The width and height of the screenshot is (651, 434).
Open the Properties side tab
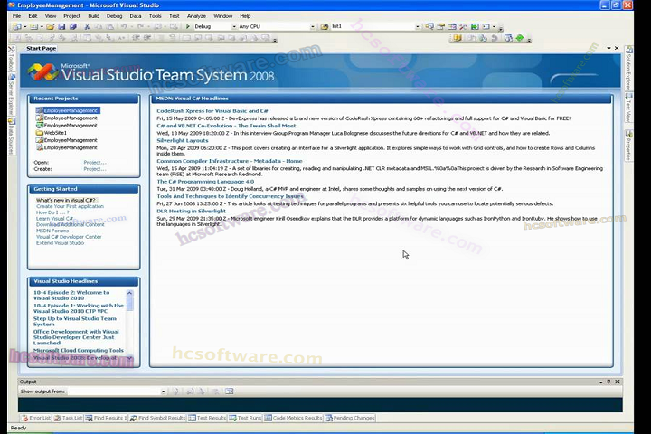628,146
